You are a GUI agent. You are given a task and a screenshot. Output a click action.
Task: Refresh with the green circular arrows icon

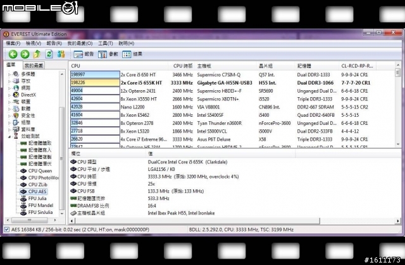click(49, 54)
